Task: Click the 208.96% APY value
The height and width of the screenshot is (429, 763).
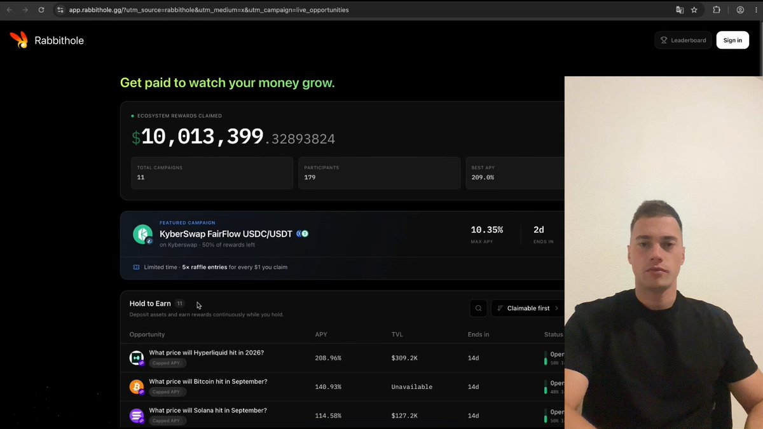Action: coord(328,358)
